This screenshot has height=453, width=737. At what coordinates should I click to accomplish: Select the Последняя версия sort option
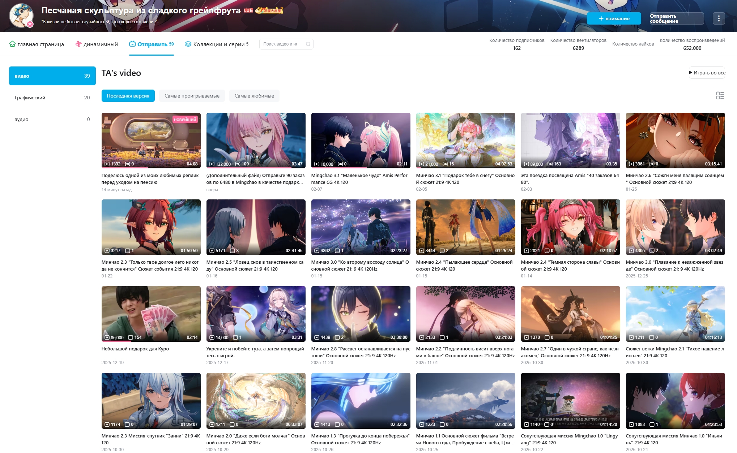[128, 96]
